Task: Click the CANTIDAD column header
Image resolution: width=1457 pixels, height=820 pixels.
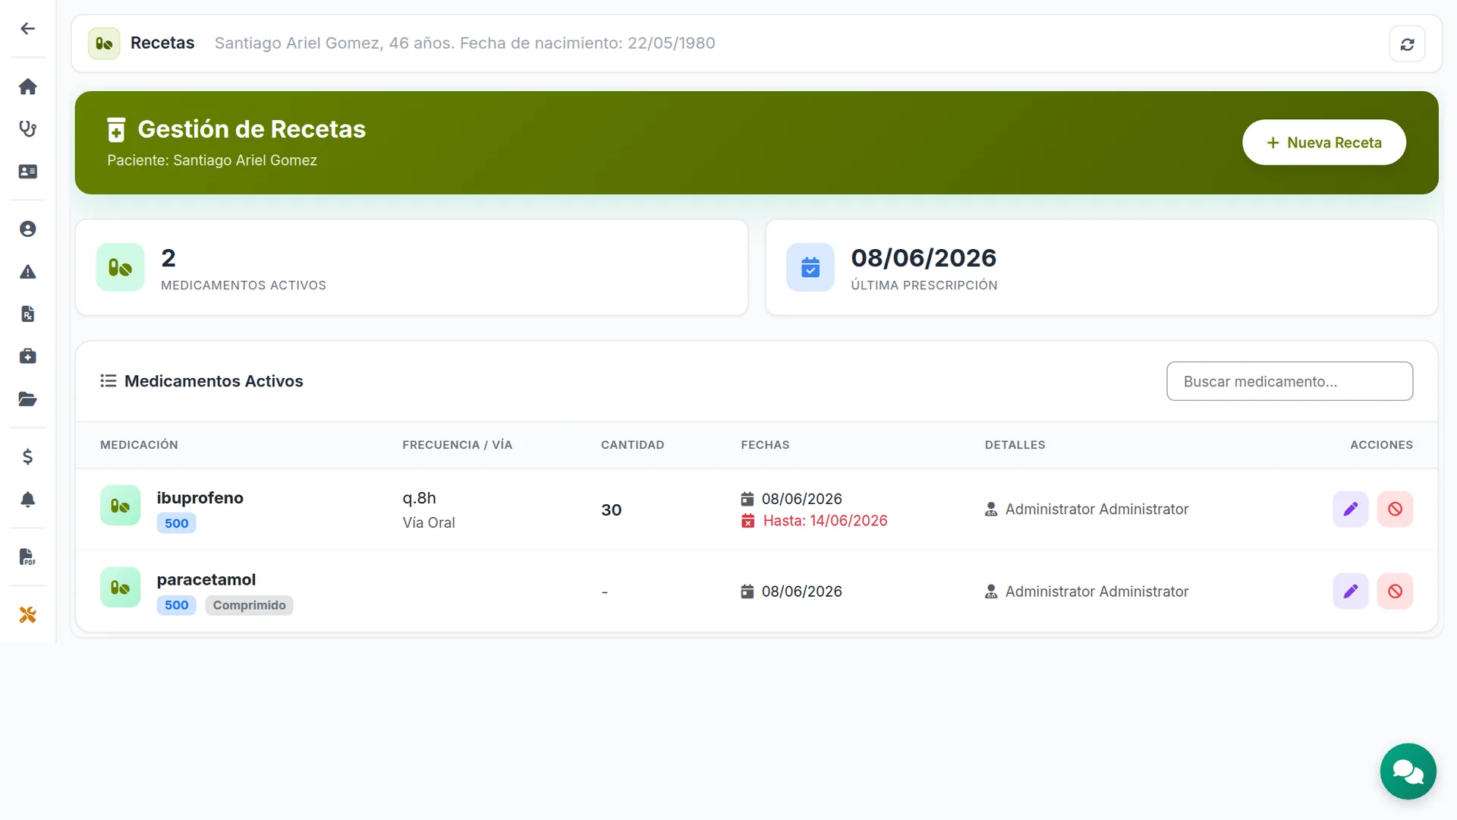Action: coord(632,445)
